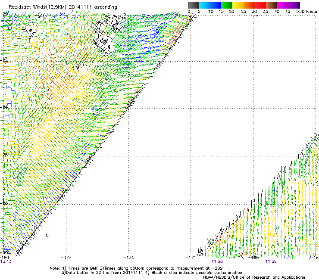
Task: Click the "13:13" purple time stamp
Action: point(6,261)
